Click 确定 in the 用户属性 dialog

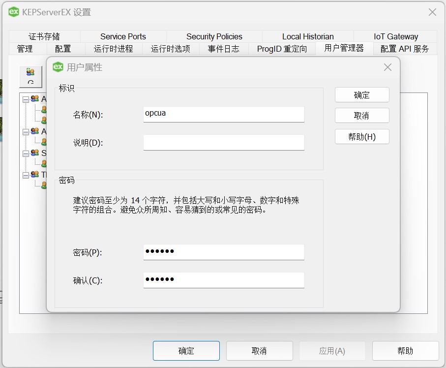[362, 94]
